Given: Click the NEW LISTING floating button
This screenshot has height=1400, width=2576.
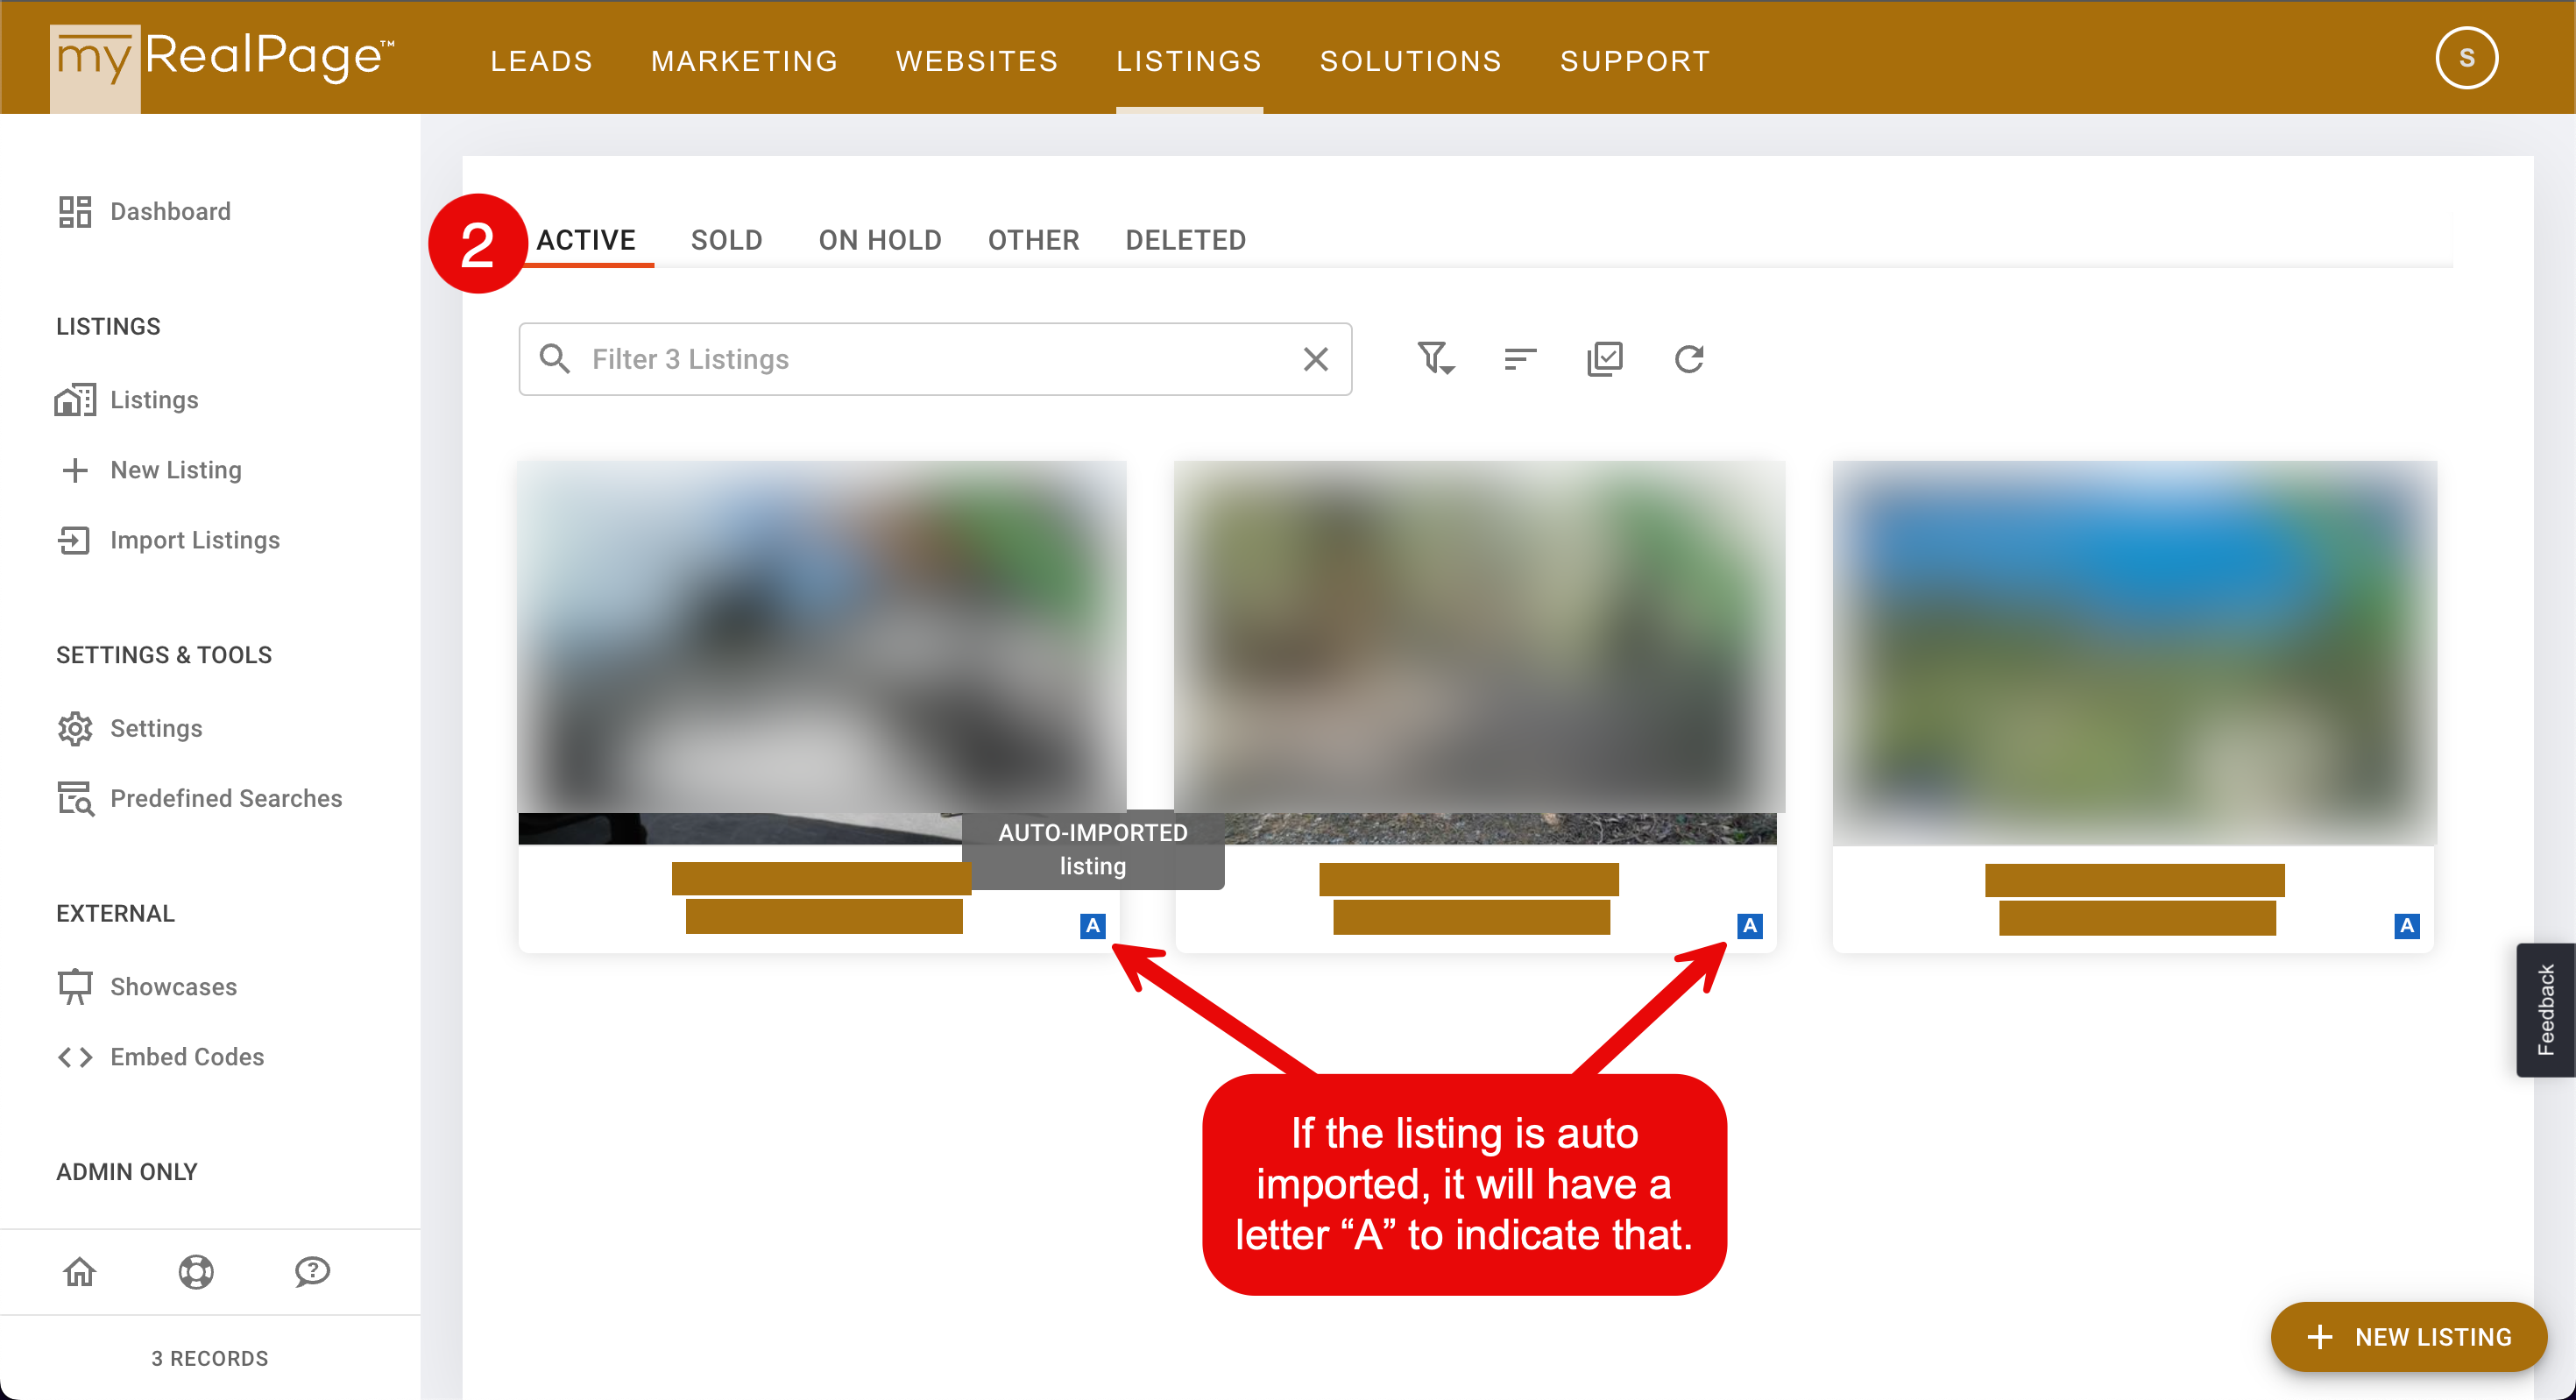Looking at the screenshot, I should pos(2408,1337).
